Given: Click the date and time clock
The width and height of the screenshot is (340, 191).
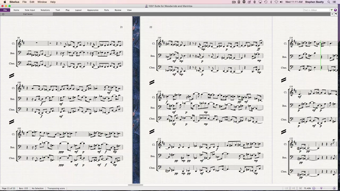Looking at the screenshot, I should pyautogui.click(x=294, y=2).
